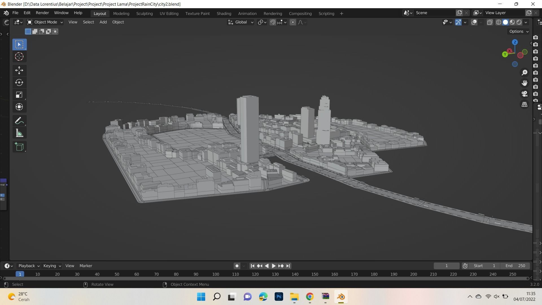Click the End frame field
The height and width of the screenshot is (305, 542).
(515, 266)
